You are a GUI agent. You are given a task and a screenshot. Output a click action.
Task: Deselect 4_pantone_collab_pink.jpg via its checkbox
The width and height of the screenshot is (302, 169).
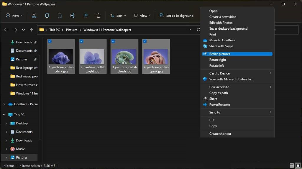(145, 42)
